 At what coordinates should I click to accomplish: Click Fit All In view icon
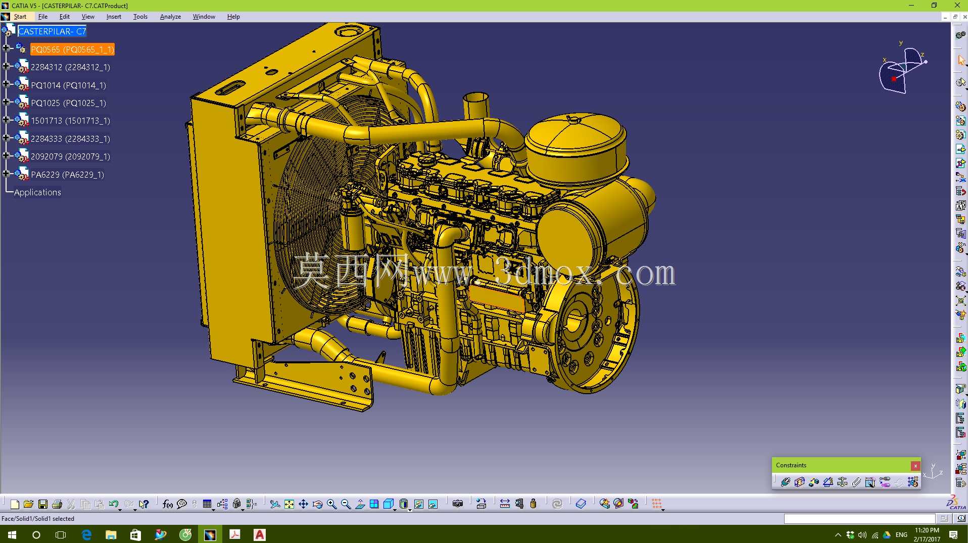click(x=289, y=504)
